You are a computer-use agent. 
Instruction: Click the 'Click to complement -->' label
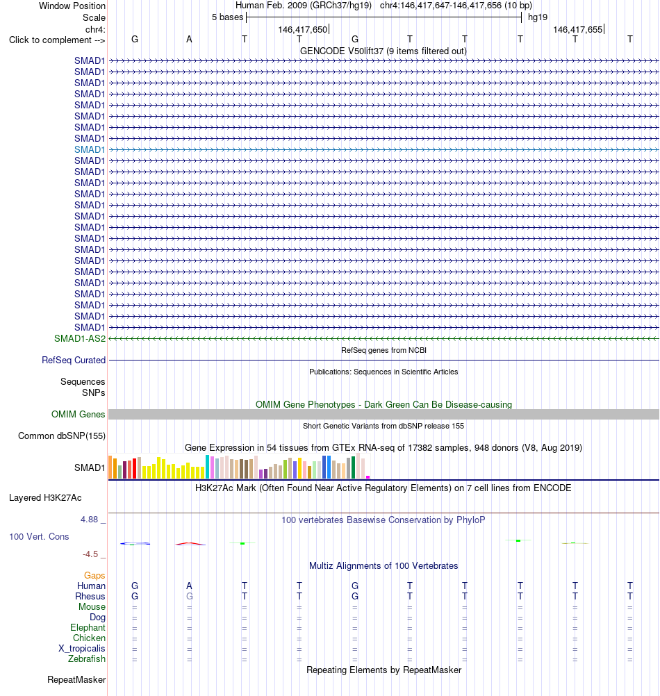[x=57, y=40]
